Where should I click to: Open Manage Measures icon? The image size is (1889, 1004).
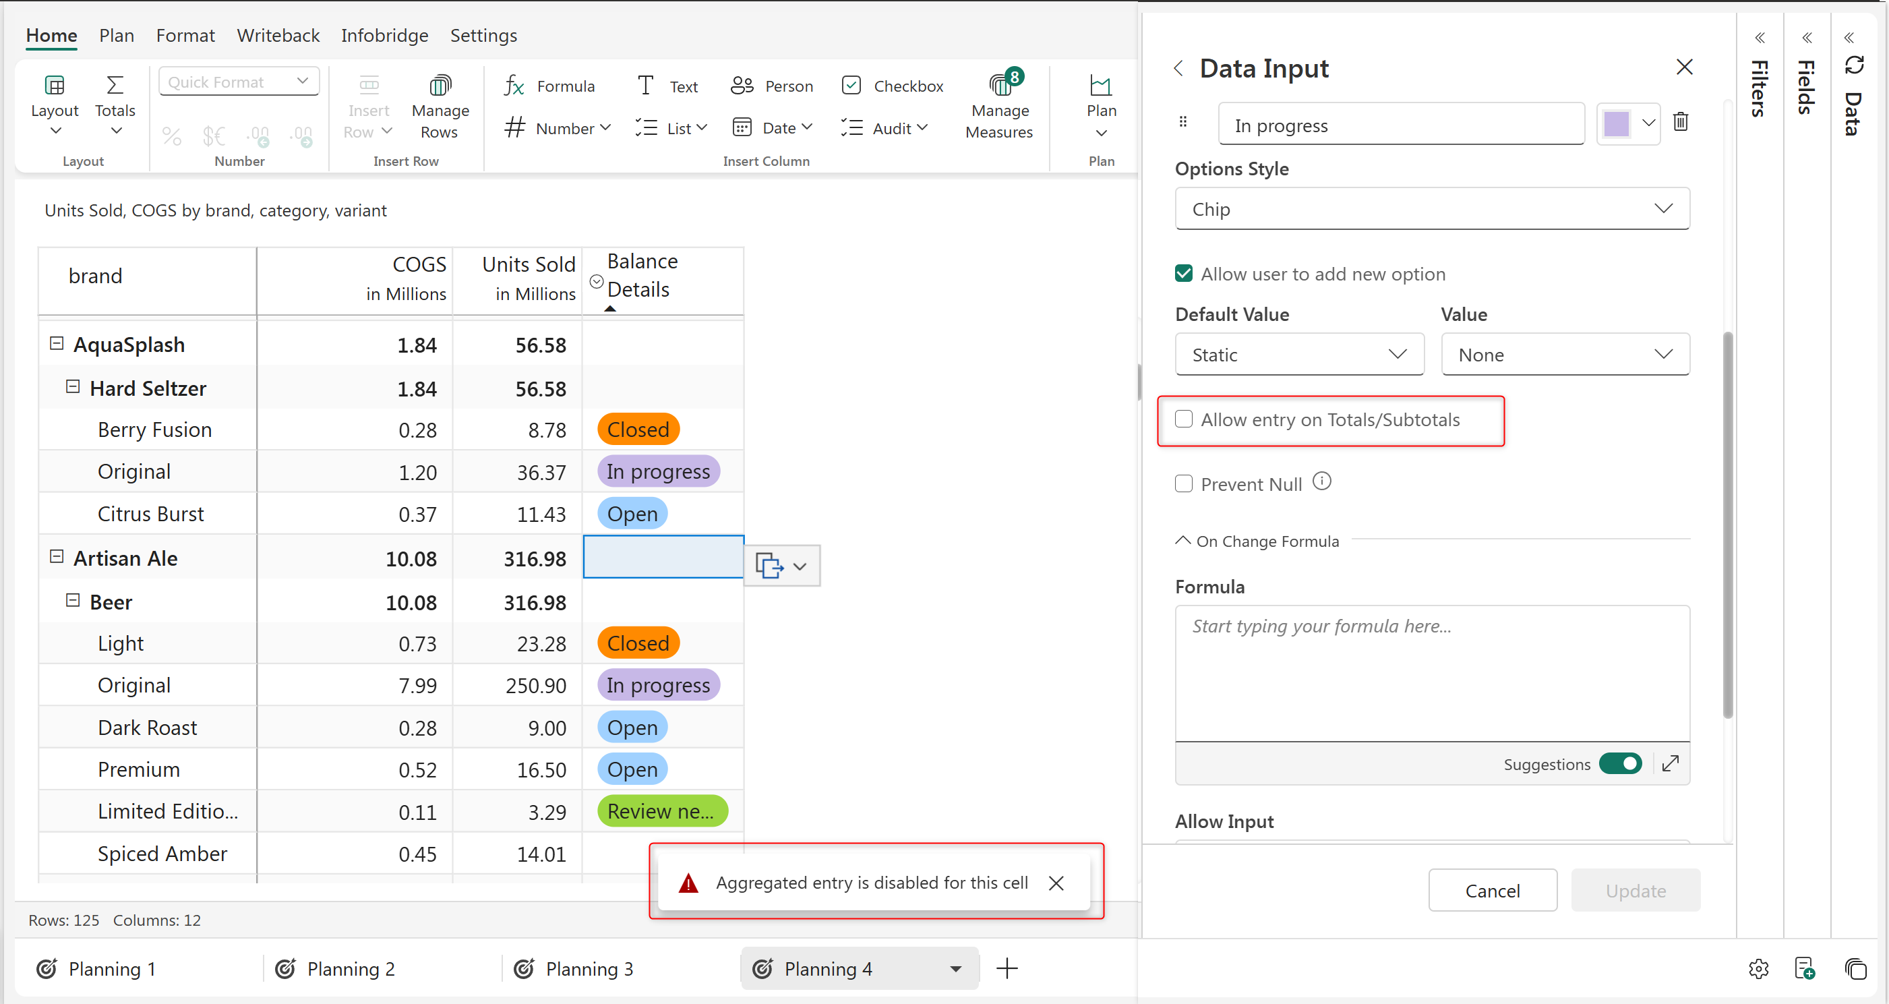click(1000, 86)
